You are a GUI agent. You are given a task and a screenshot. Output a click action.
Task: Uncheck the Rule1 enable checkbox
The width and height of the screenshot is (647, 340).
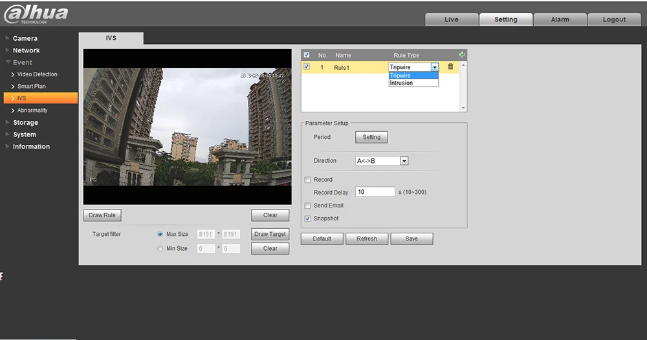307,67
